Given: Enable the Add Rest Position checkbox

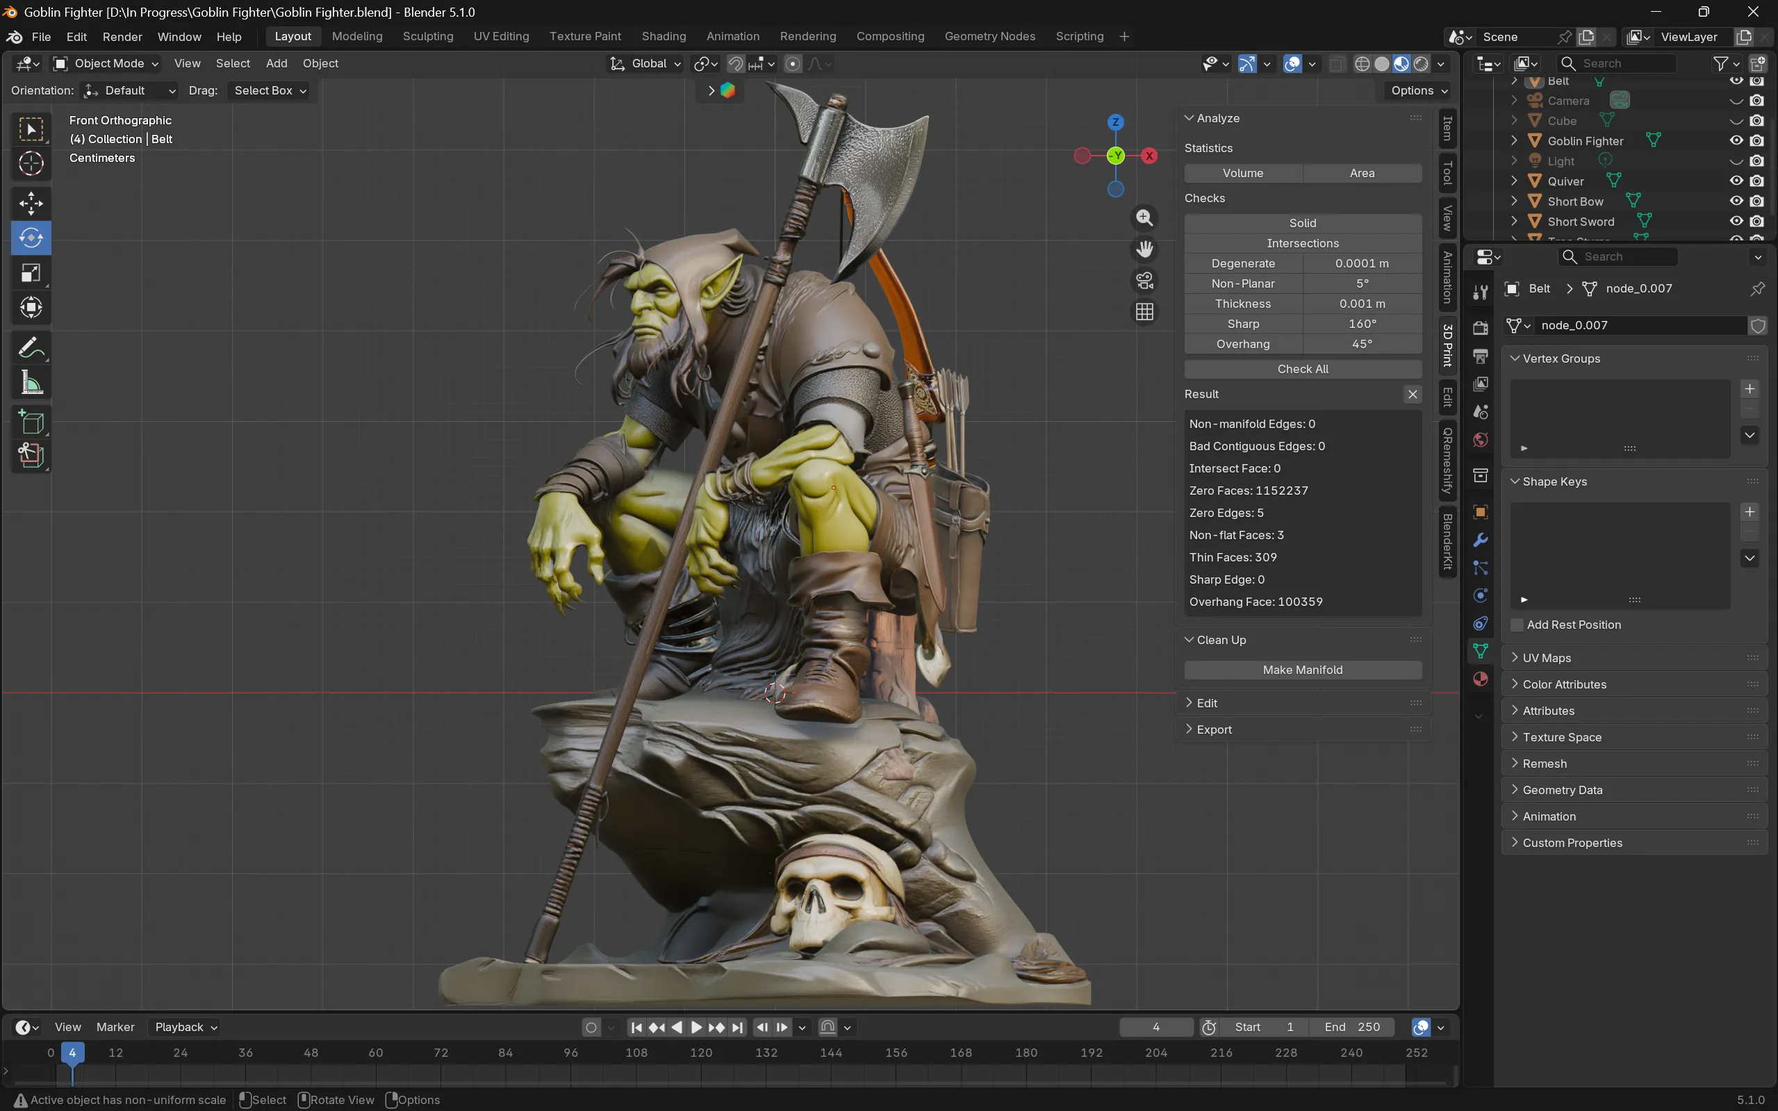Looking at the screenshot, I should click(1517, 625).
